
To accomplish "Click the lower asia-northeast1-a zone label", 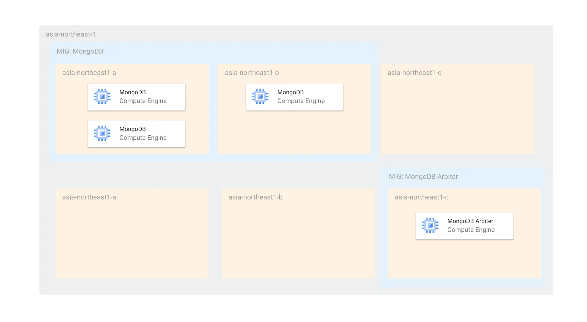I will (x=89, y=197).
